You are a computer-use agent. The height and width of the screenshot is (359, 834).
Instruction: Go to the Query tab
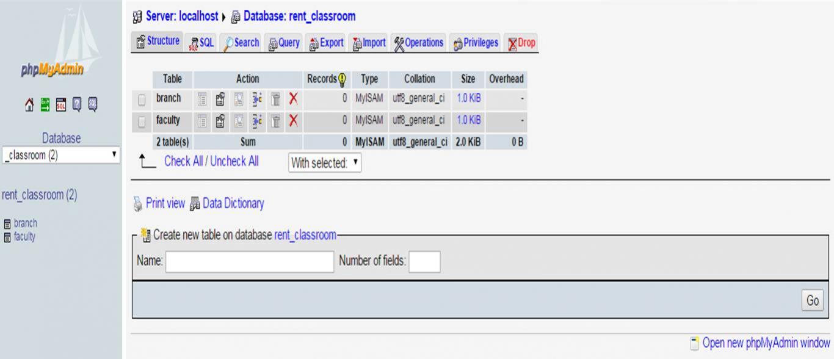coord(283,43)
